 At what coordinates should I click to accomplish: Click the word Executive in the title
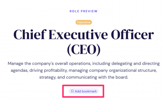(78, 35)
